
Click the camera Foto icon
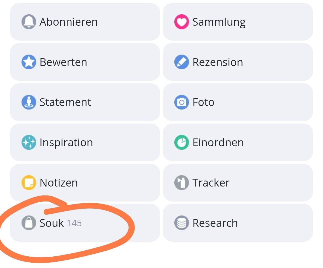[182, 102]
